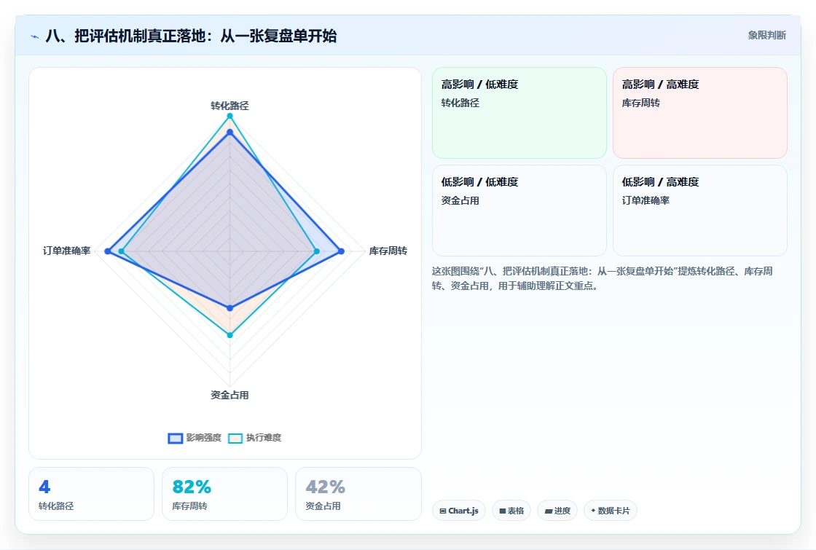The image size is (816, 550).
Task: Click 转化路径 text in the green quadrant
Action: click(460, 103)
